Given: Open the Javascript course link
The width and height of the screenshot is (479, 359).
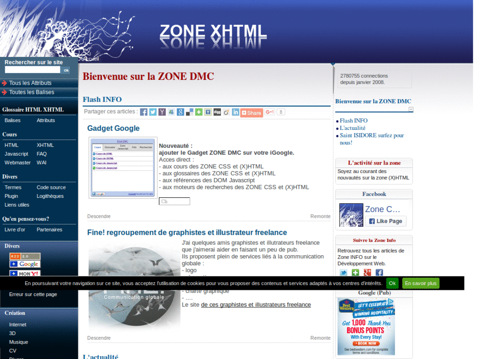Looking at the screenshot, I should 16,154.
